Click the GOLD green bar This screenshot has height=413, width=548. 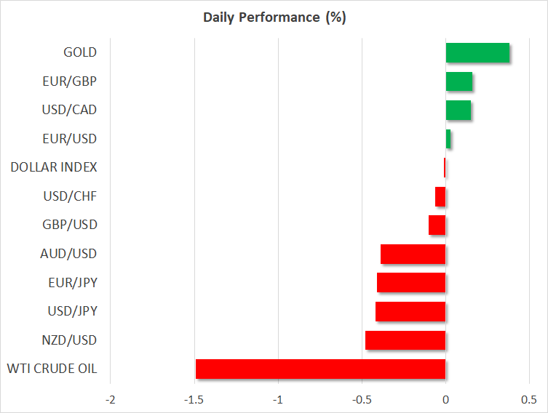pyautogui.click(x=477, y=53)
